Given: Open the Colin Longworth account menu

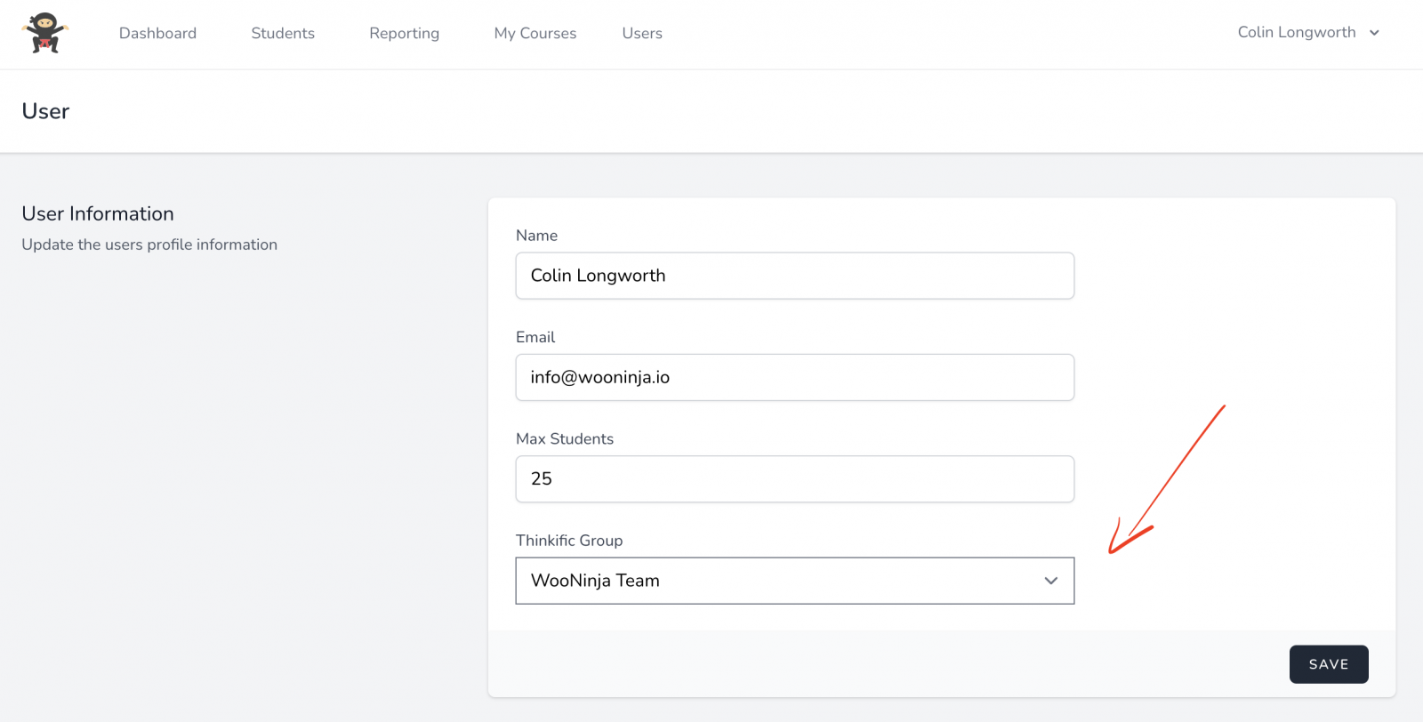Looking at the screenshot, I should click(1296, 32).
